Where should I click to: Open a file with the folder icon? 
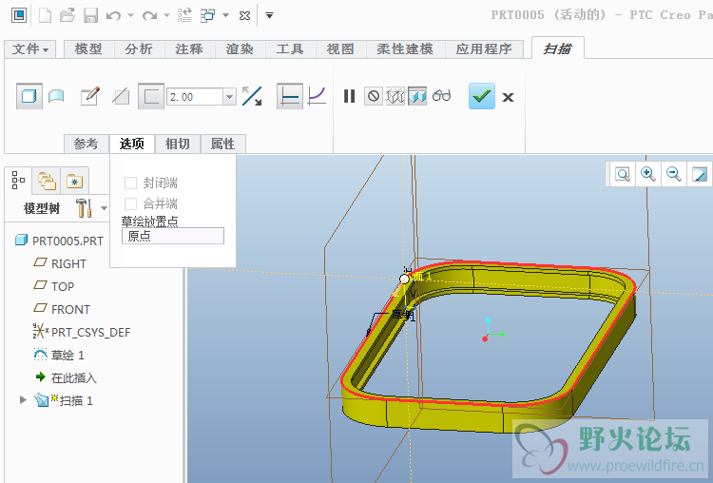(67, 15)
